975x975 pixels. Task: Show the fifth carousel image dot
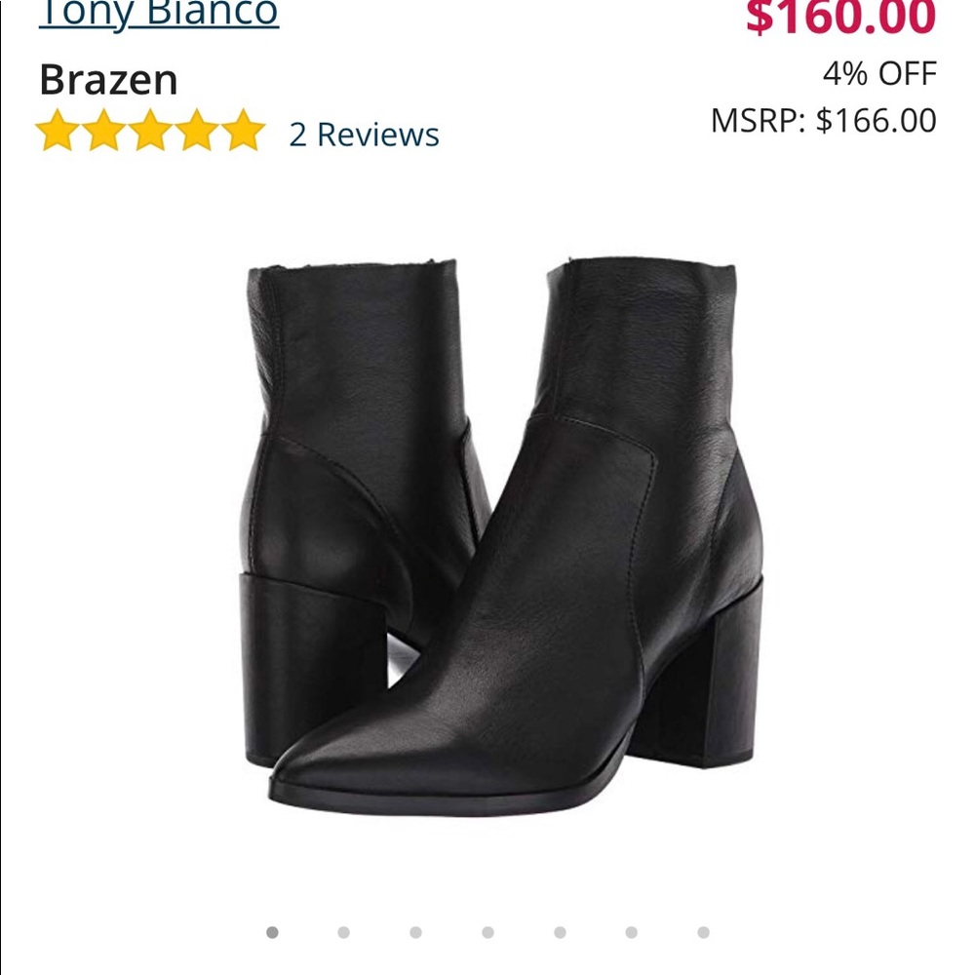560,932
